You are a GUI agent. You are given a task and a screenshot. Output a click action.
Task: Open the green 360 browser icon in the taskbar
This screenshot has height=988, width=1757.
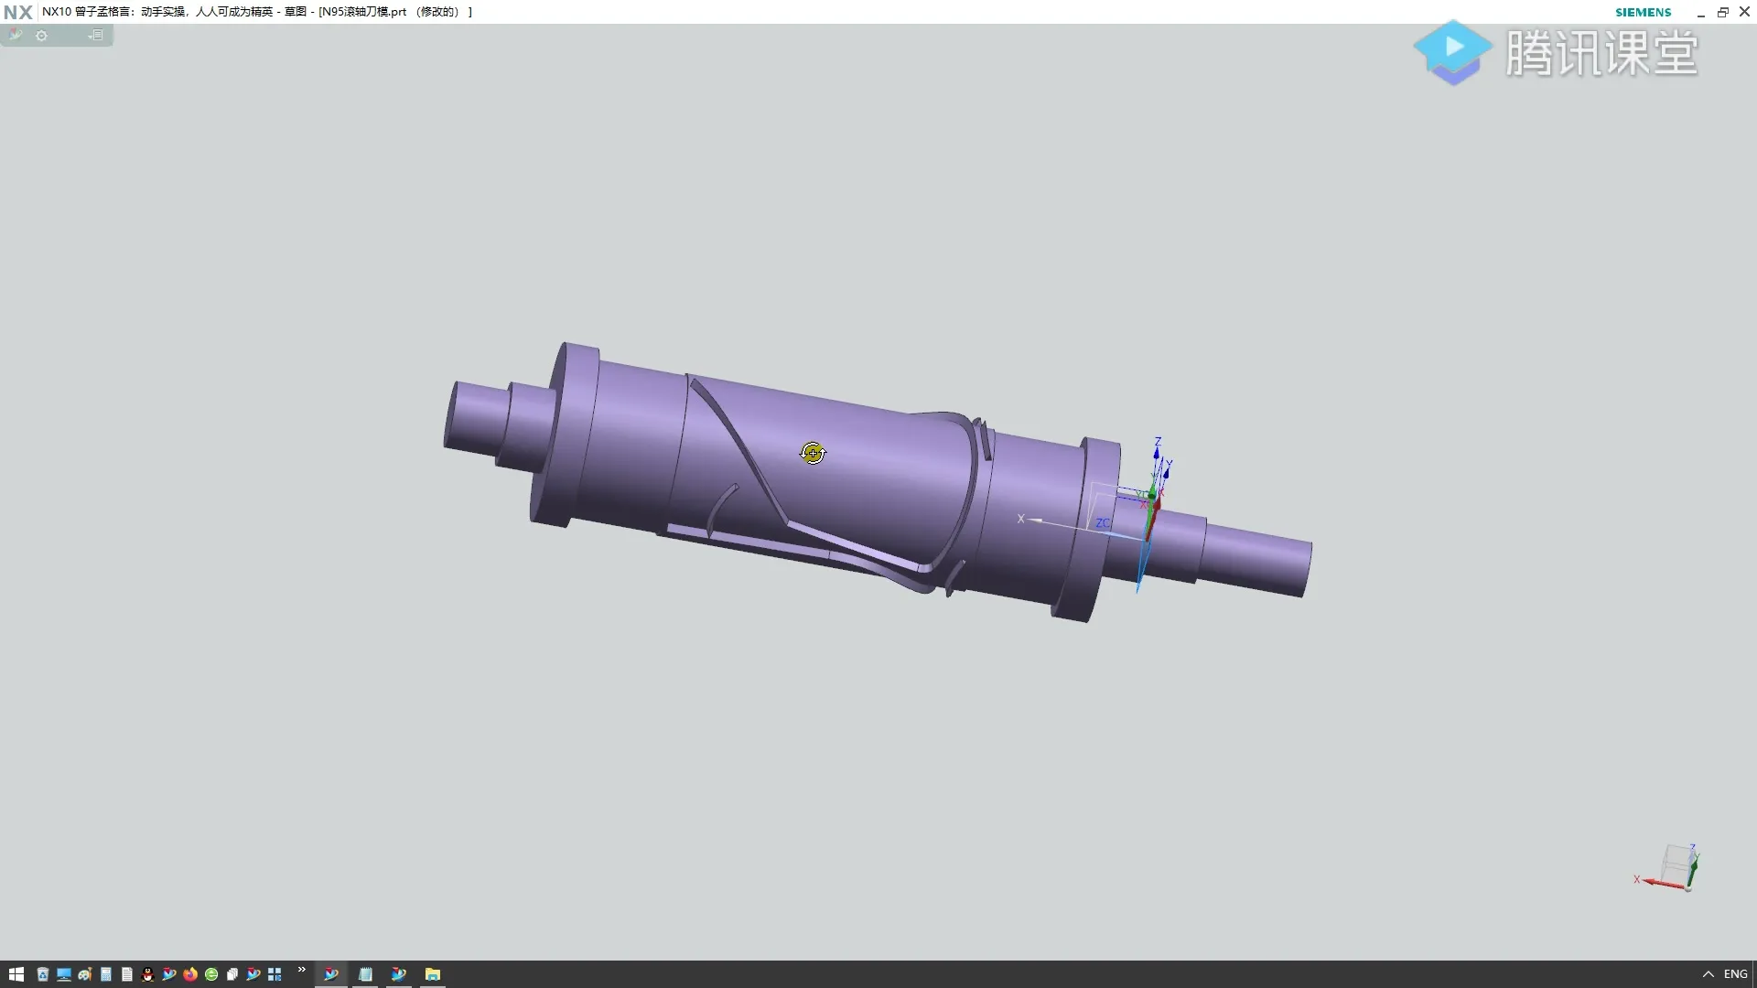(211, 974)
